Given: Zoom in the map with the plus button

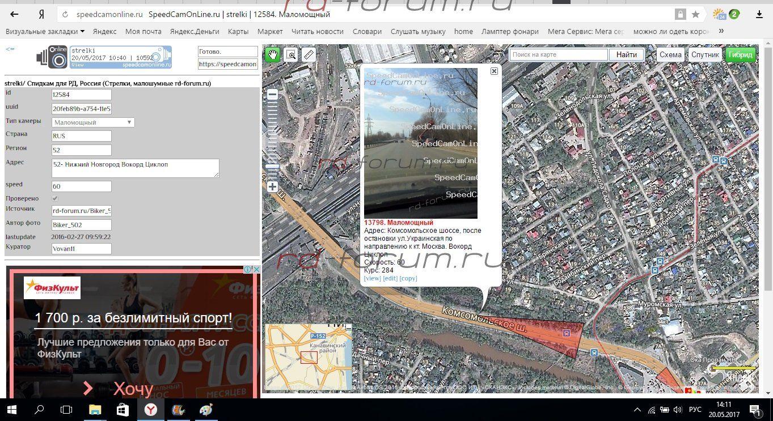Looking at the screenshot, I should [272, 186].
